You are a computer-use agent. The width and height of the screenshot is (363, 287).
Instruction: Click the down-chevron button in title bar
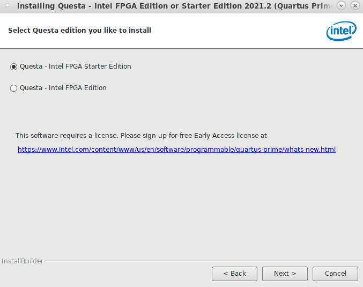coord(341,6)
